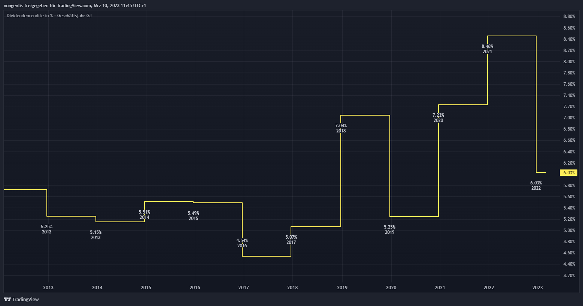The image size is (583, 306).
Task: Click the TradingView text link at bottom
Action: click(x=25, y=299)
